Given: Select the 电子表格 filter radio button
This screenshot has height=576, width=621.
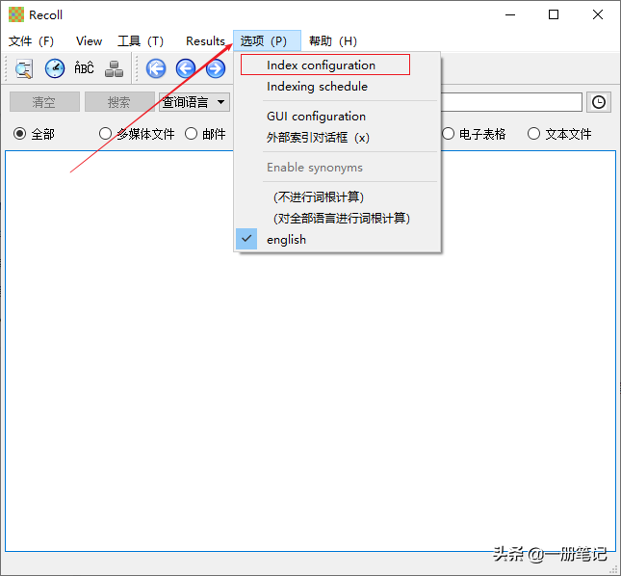Looking at the screenshot, I should 448,134.
